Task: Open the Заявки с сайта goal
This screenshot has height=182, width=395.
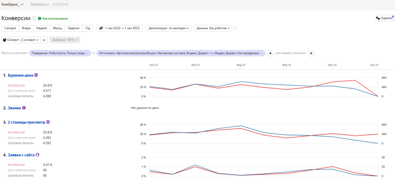Action: coord(21,155)
